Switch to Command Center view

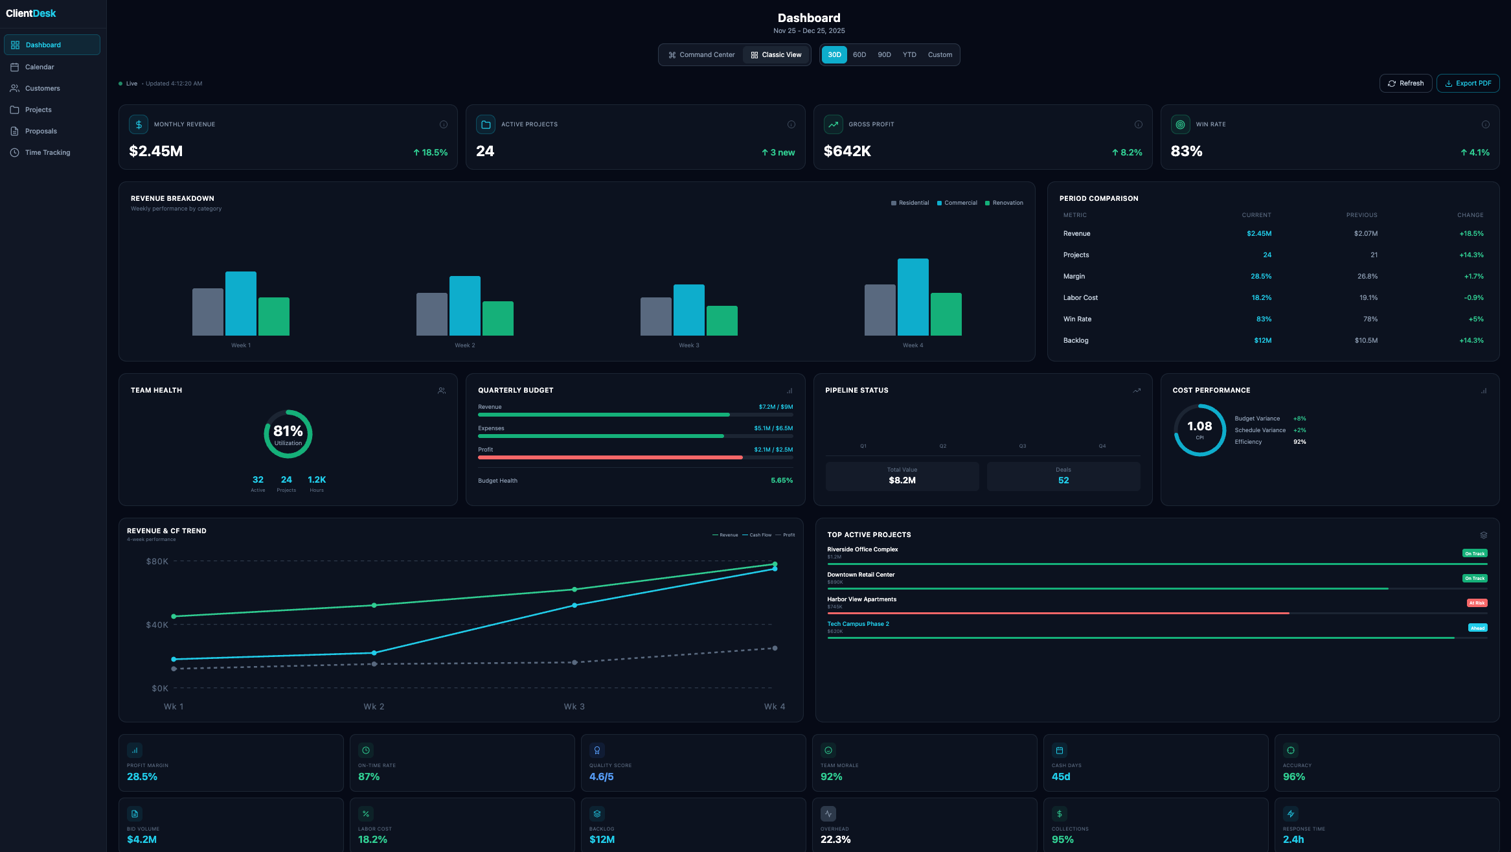pos(701,54)
